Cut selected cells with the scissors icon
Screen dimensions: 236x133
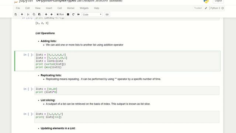tap(28, 14)
